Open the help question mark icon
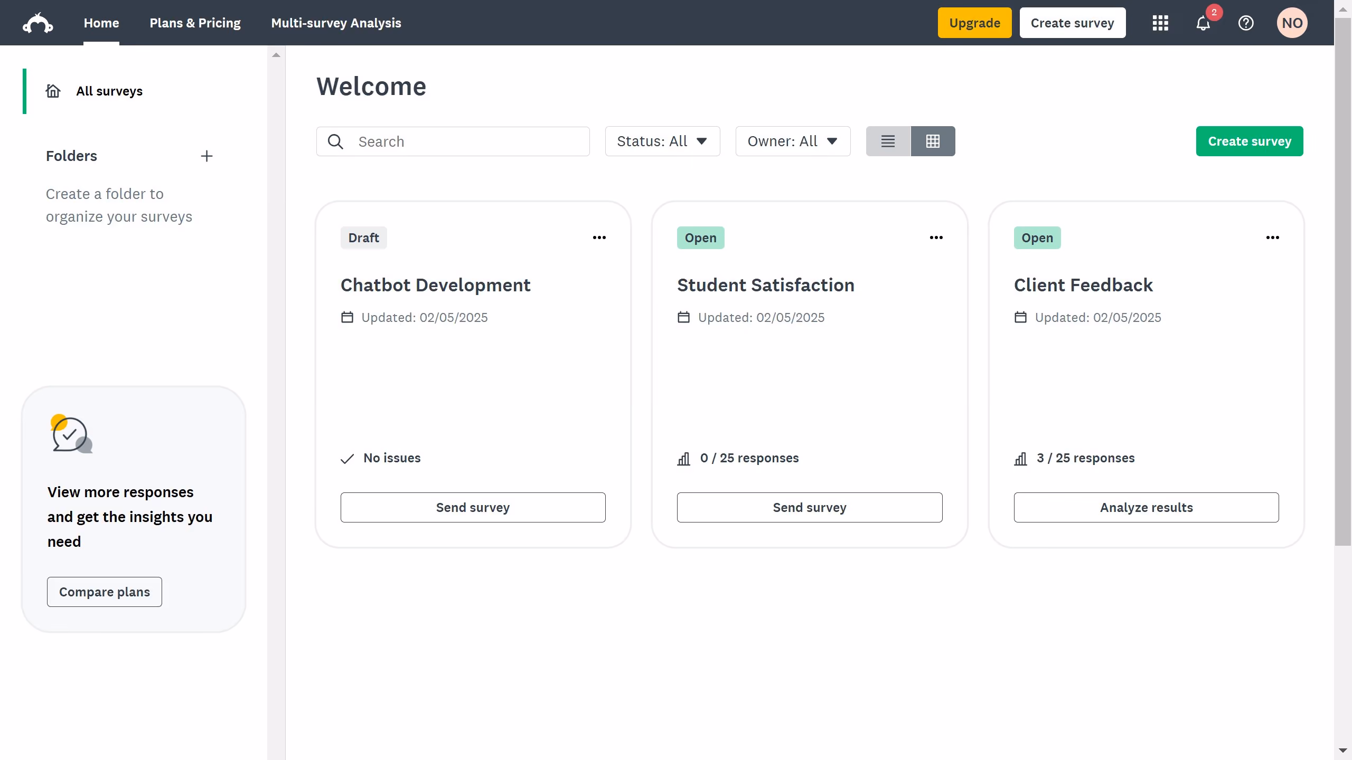This screenshot has width=1352, height=760. coord(1246,23)
